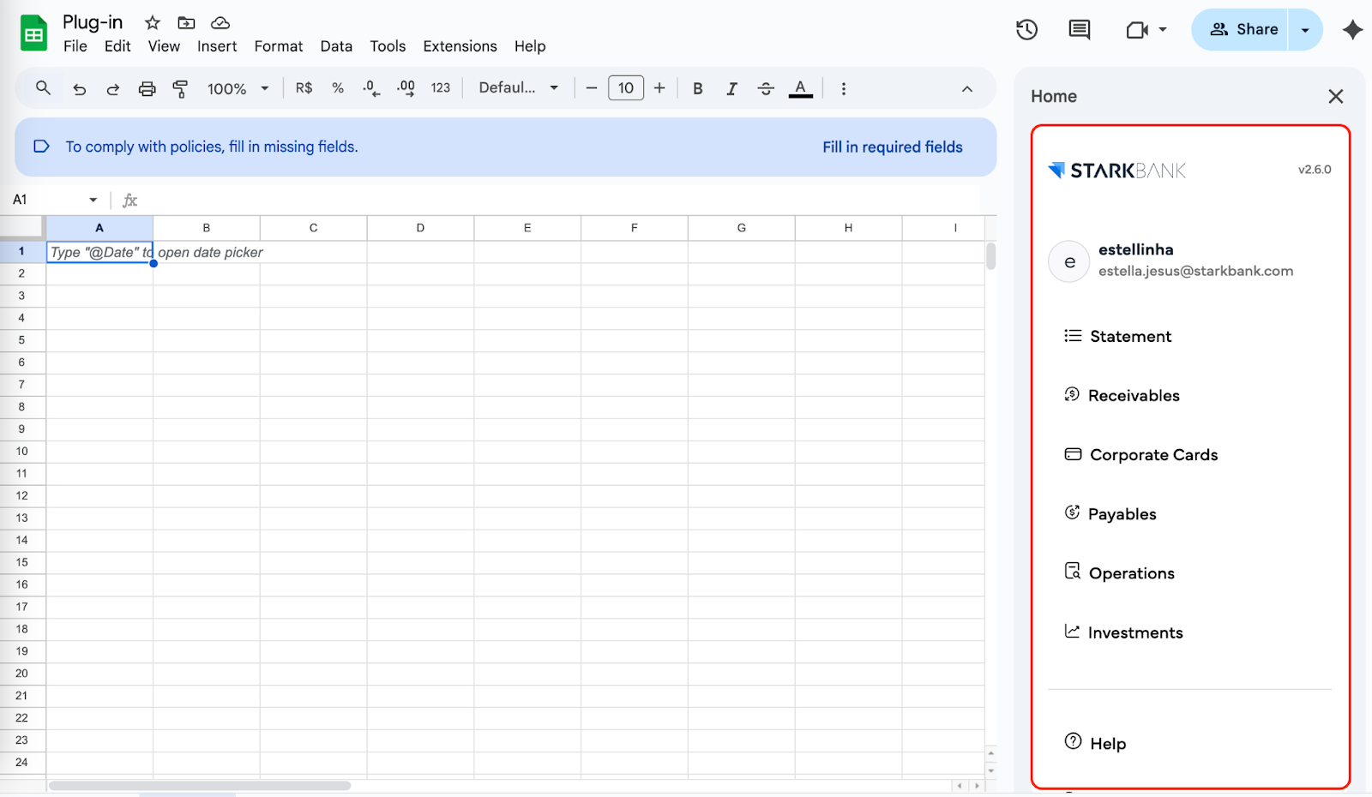The height and width of the screenshot is (797, 1372).
Task: Click the undo arrow
Action: pyautogui.click(x=80, y=88)
